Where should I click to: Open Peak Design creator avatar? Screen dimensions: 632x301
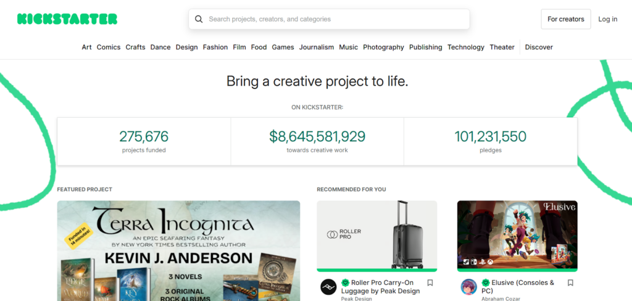tap(328, 287)
